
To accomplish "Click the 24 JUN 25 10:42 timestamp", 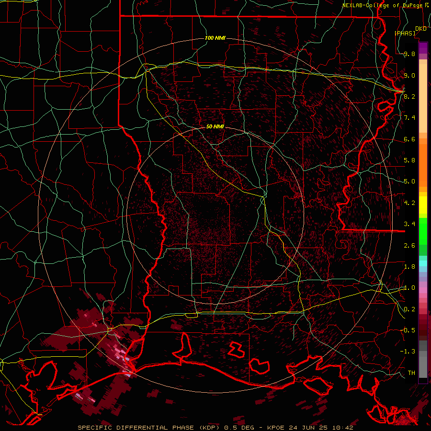I will pos(321,428).
